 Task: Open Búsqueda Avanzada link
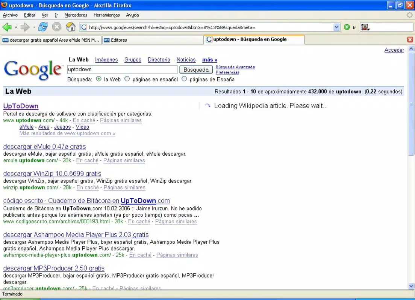coord(235,67)
